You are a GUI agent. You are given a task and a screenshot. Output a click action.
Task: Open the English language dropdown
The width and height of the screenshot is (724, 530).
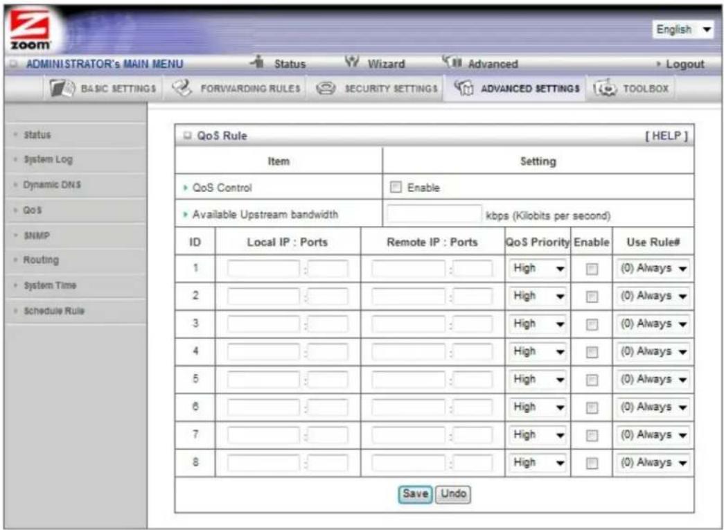coord(683,30)
